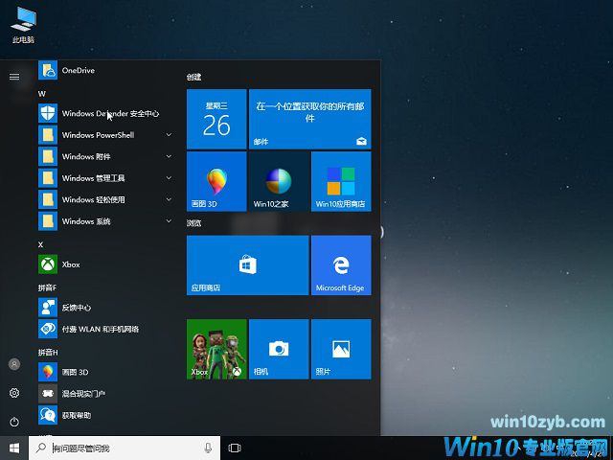Open Xbox in the app list
This screenshot has height=460, width=613.
(x=71, y=264)
